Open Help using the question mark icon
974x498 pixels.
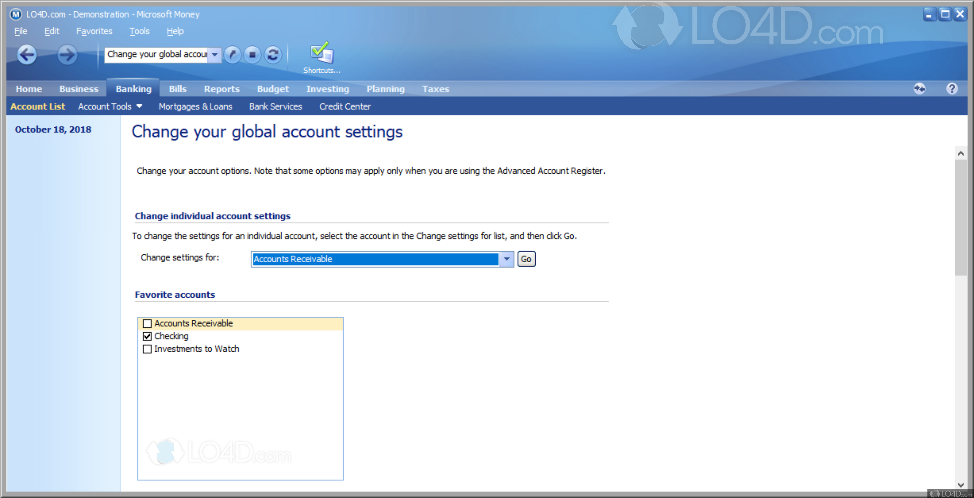point(952,89)
